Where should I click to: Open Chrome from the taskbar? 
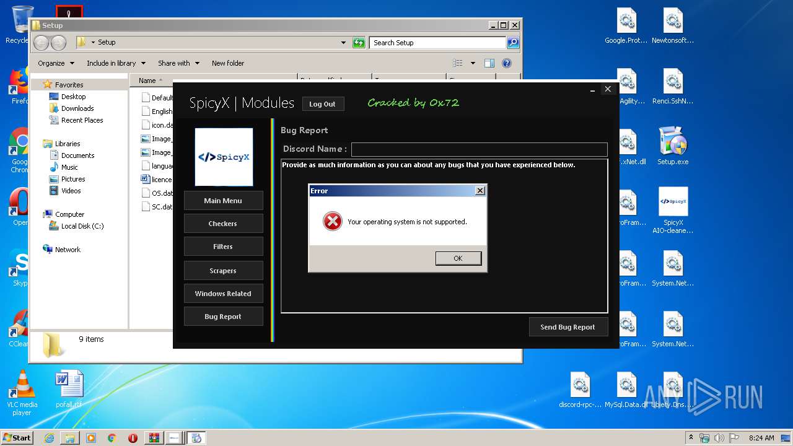click(112, 438)
